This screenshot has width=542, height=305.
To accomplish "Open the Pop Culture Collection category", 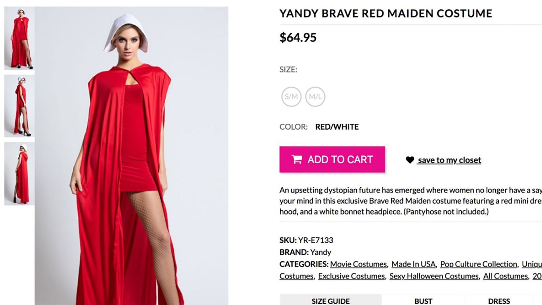I will coord(479,264).
